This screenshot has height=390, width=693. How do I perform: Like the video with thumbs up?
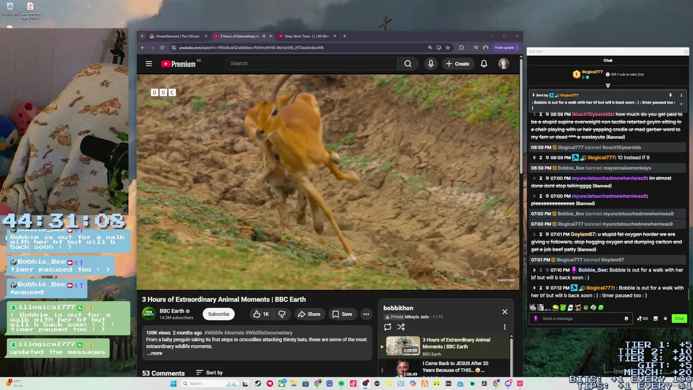point(260,314)
